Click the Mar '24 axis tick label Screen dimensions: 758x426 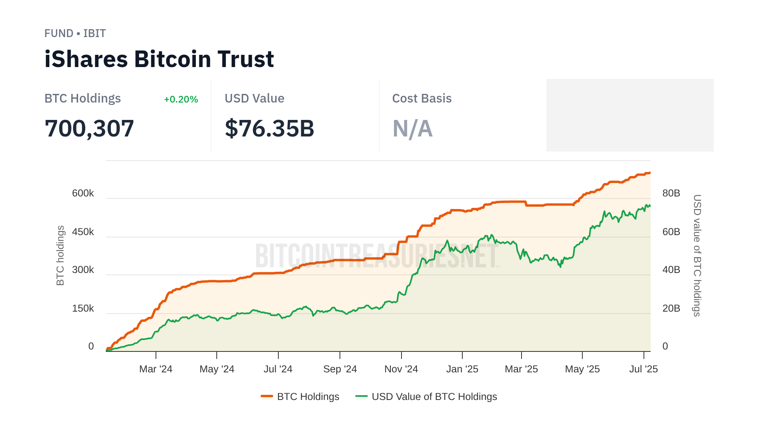(x=156, y=369)
